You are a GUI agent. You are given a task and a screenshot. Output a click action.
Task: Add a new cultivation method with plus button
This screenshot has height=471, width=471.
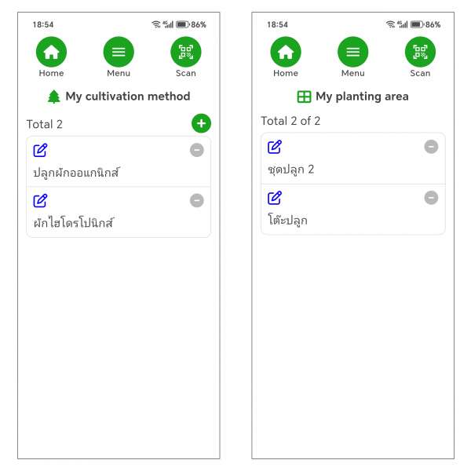coord(201,123)
